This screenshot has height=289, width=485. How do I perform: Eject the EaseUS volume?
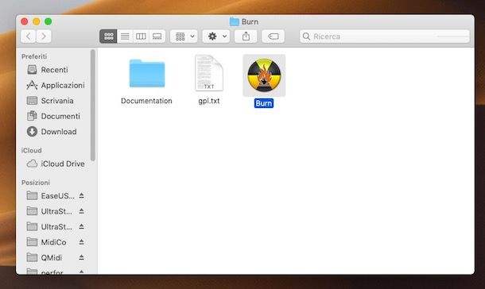coord(81,196)
